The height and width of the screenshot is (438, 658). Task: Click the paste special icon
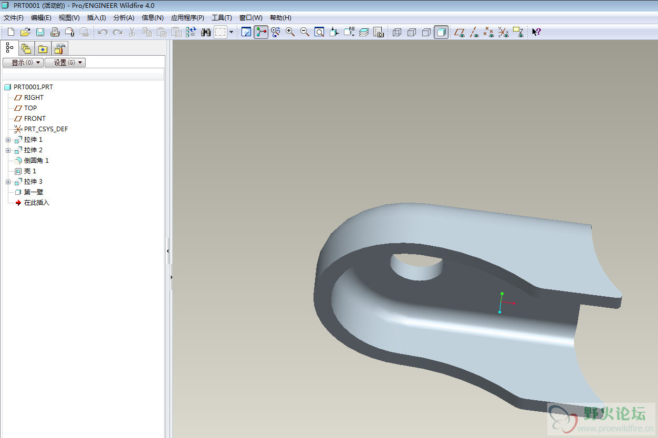[176, 32]
